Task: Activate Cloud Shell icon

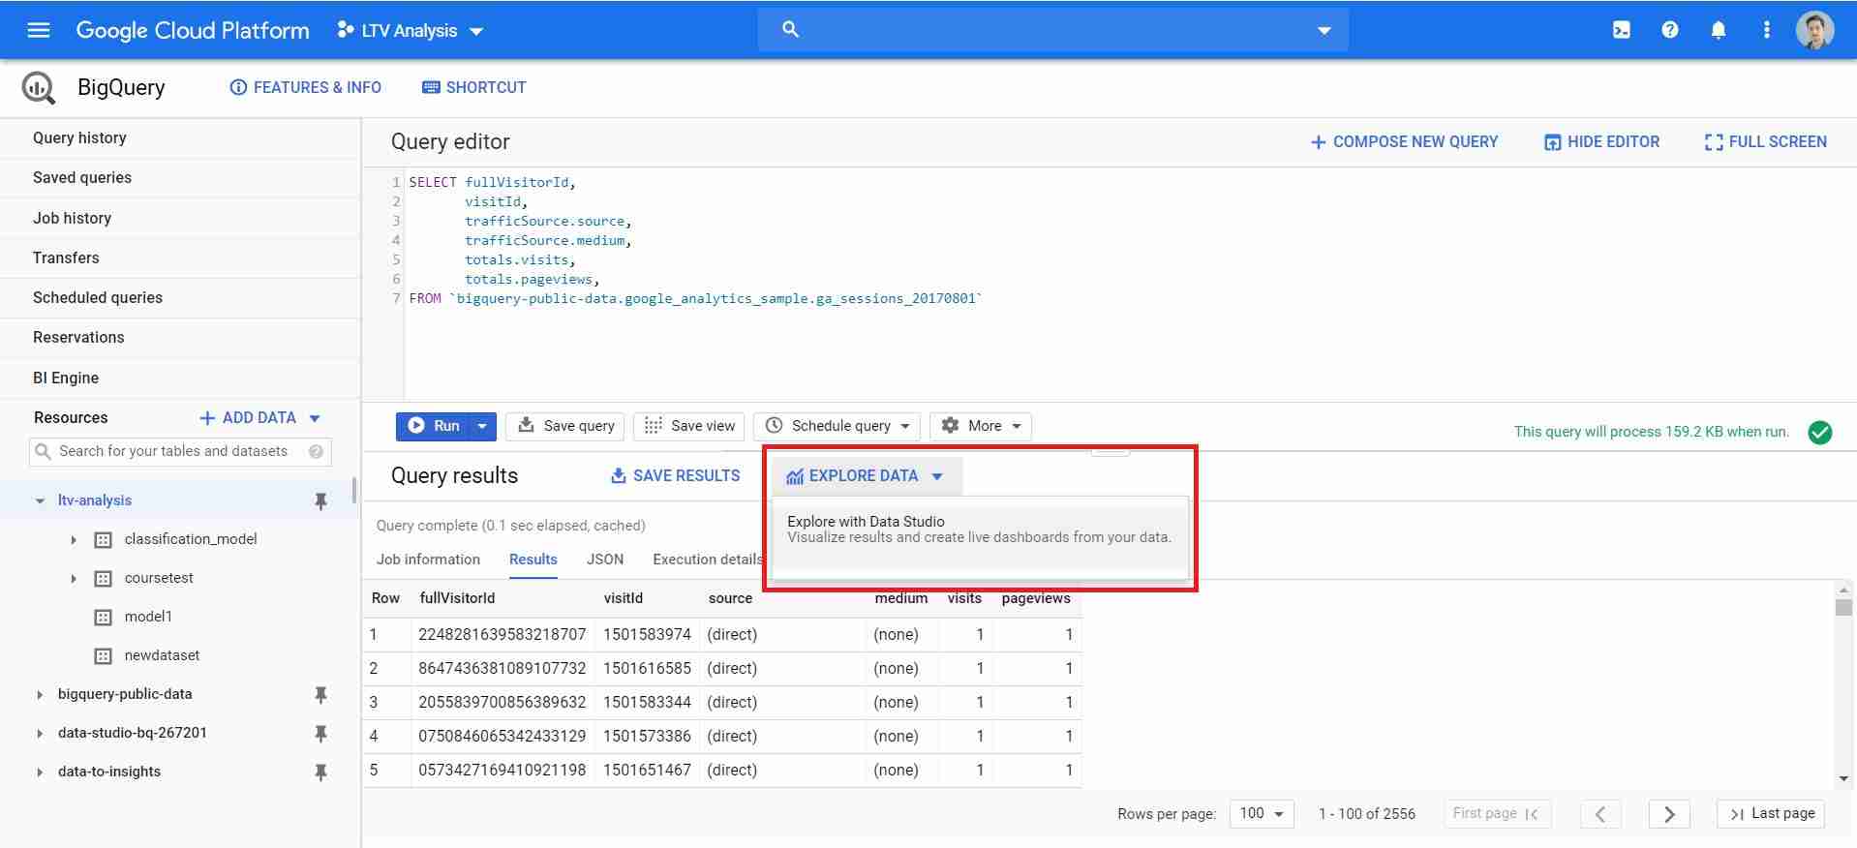Action: click(1621, 30)
